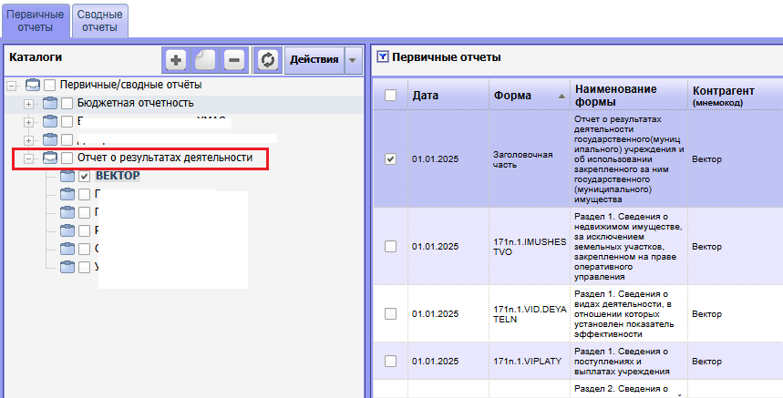Image resolution: width=783 pixels, height=398 pixels.
Task: Toggle the select-all checkbox in table header
Action: (390, 96)
